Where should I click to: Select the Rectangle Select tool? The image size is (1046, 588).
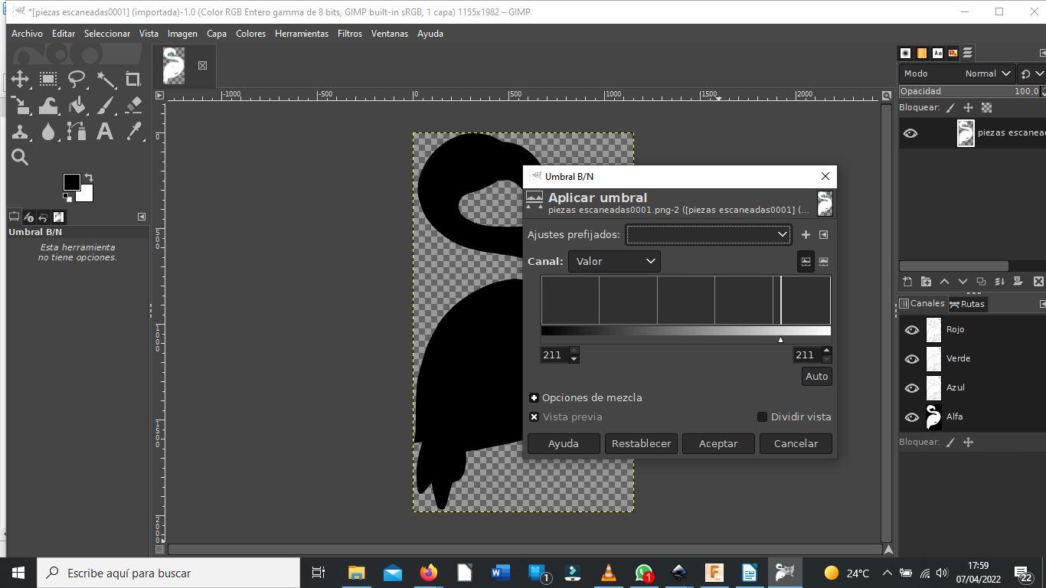click(x=48, y=79)
